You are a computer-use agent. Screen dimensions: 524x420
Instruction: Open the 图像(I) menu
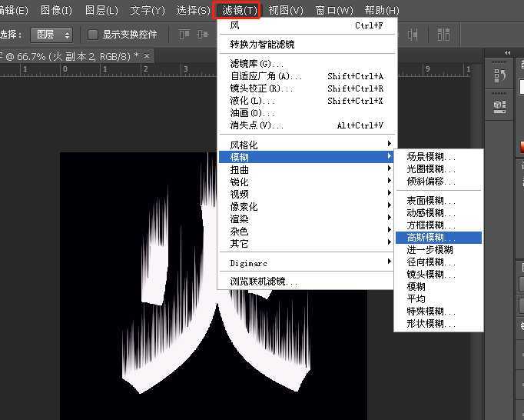[56, 11]
